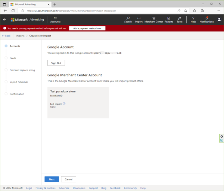
Task: Open Notifications bell icon
Action: click(x=206, y=18)
